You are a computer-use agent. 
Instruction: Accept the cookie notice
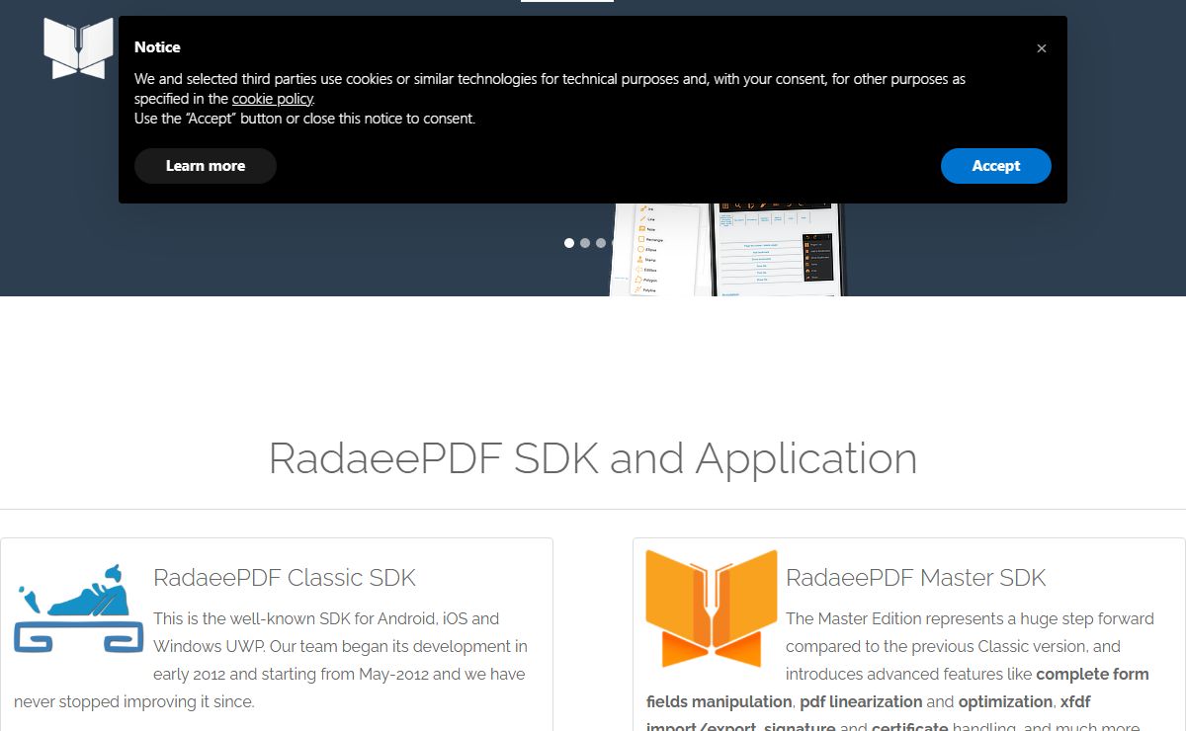point(996,166)
